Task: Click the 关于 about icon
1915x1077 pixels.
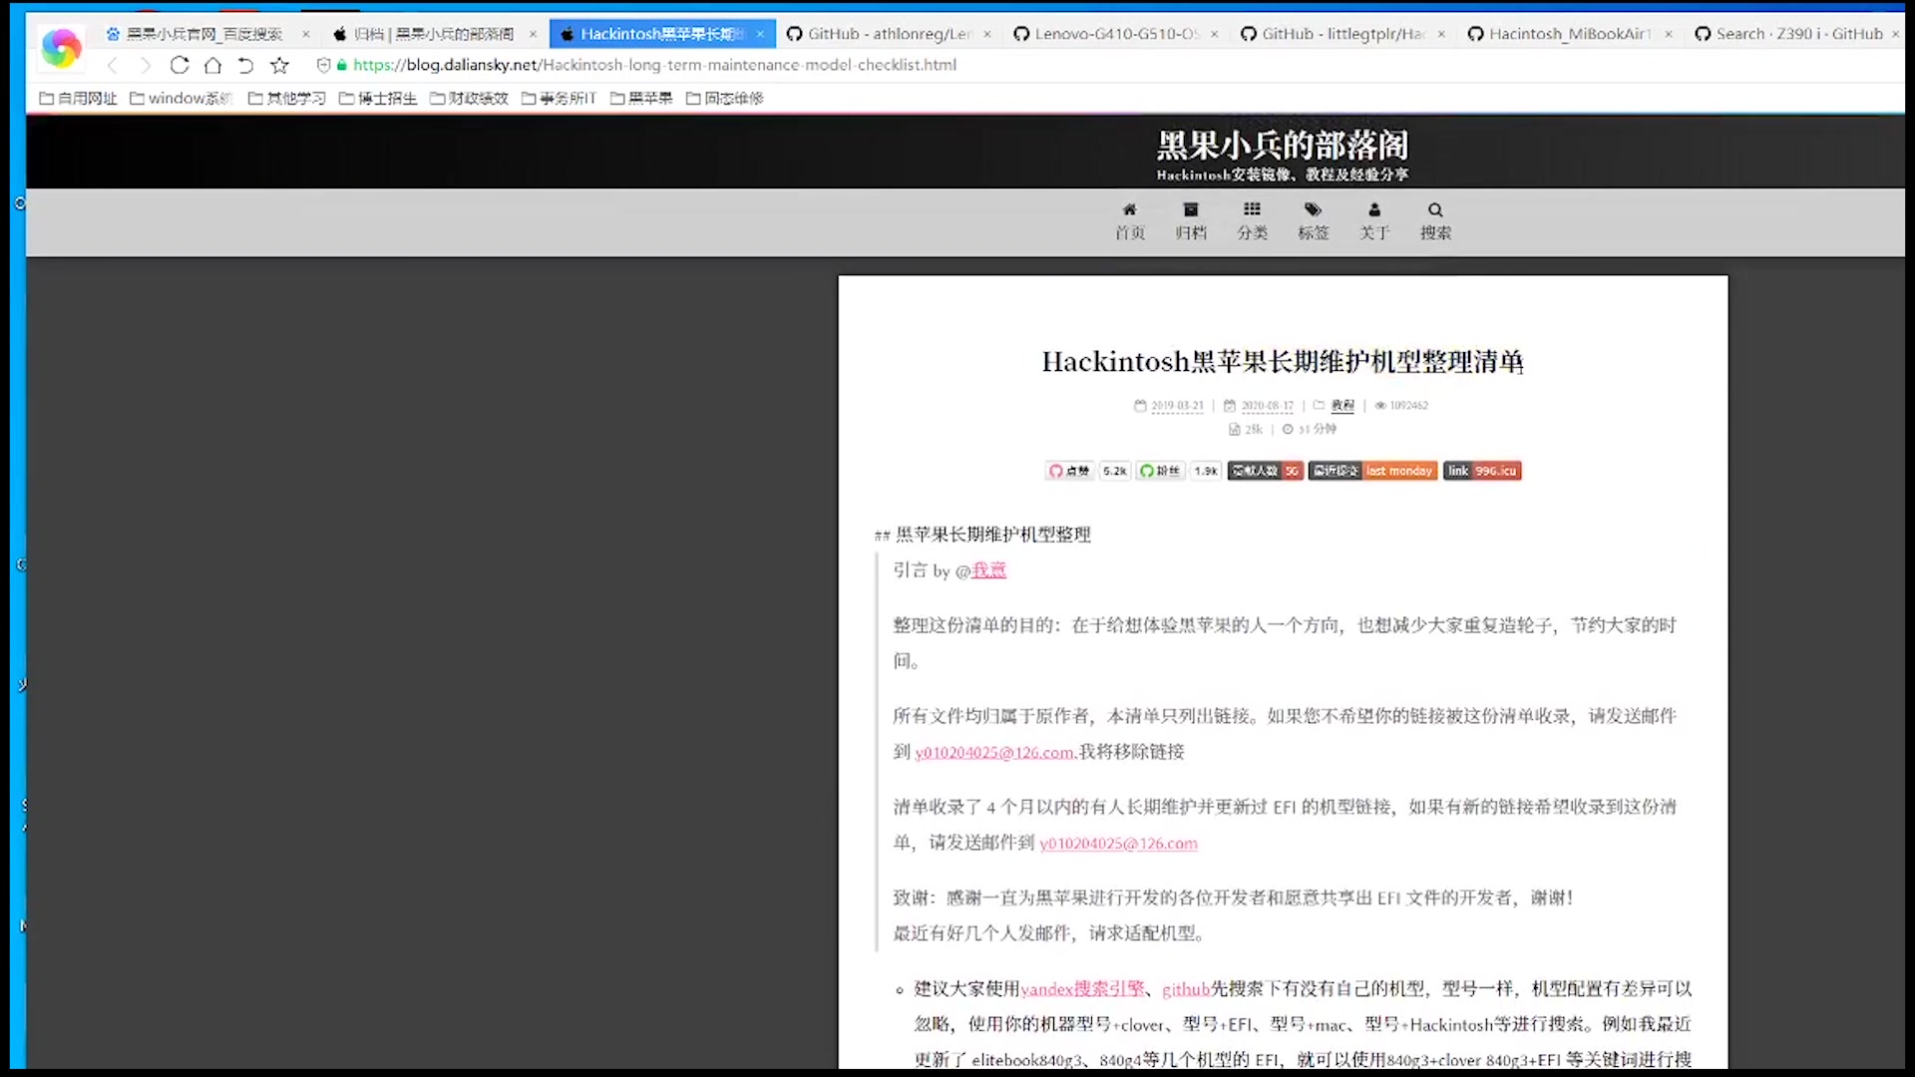Action: (x=1374, y=220)
